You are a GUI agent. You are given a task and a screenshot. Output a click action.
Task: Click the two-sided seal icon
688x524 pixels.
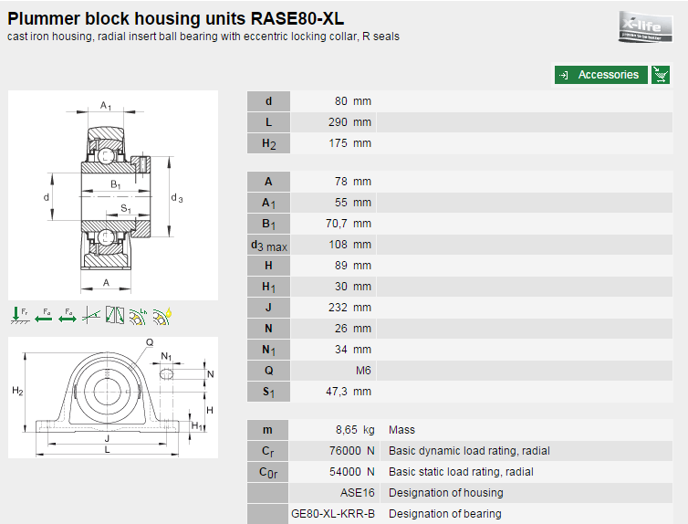114,315
